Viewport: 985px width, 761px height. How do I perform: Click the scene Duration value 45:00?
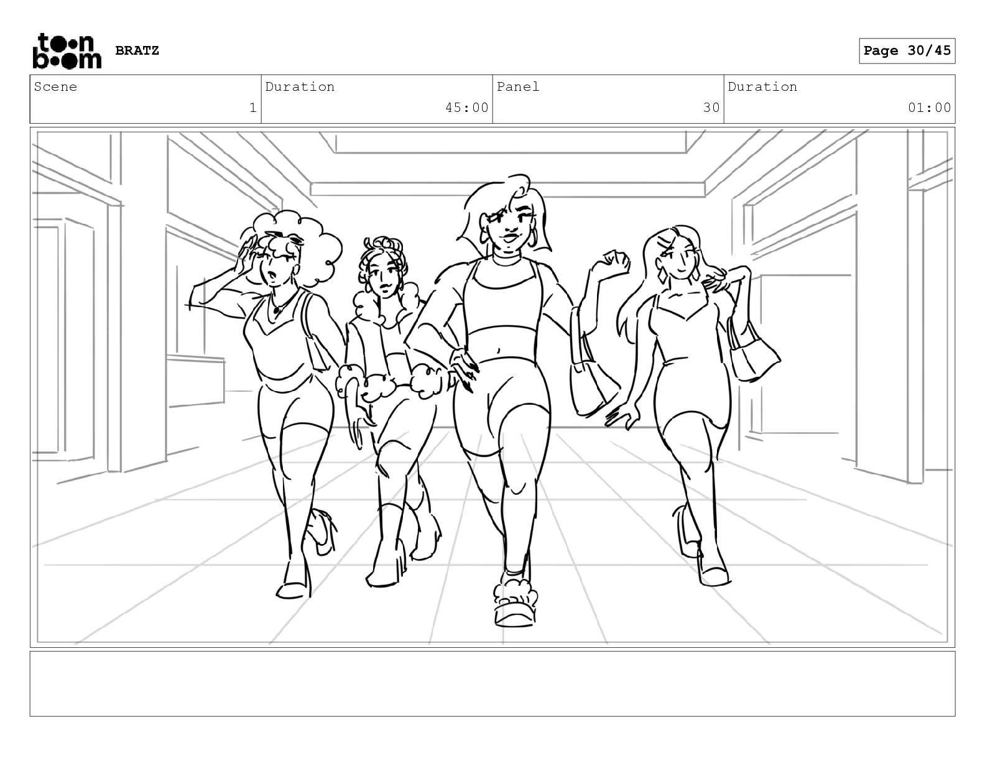click(467, 108)
